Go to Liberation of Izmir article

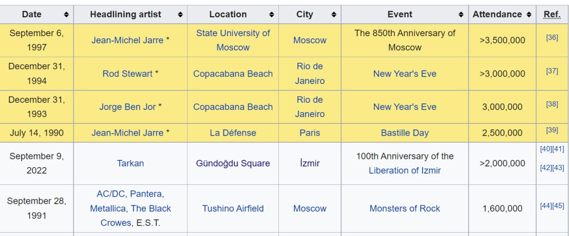405,170
